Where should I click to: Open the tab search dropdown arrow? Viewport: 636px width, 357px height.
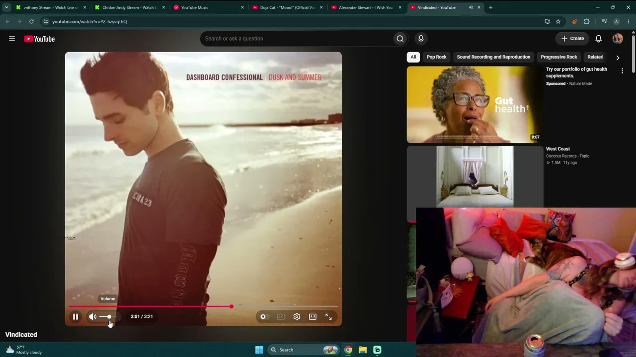pos(6,7)
